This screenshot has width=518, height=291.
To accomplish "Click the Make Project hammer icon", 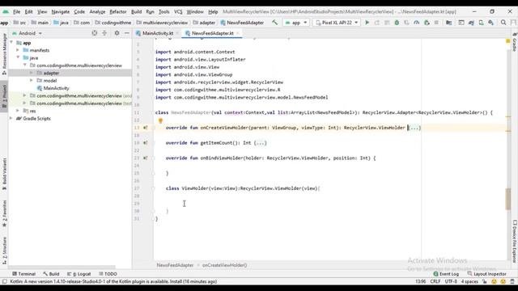I will [274, 23].
